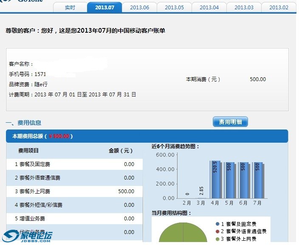Click the 一、费用信息 section heading

pos(23,123)
